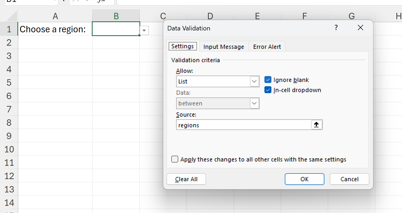Open the Error Alert tab
Screen dimensions: 402x213
[x=267, y=47]
